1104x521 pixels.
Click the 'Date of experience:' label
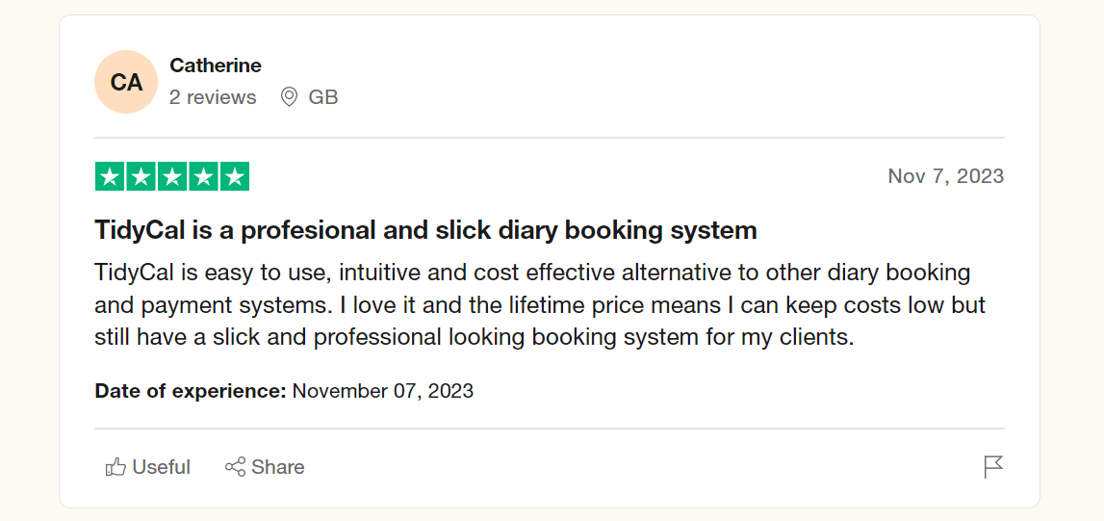tap(191, 391)
